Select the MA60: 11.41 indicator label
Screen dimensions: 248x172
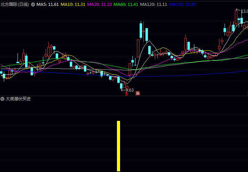coord(126,4)
